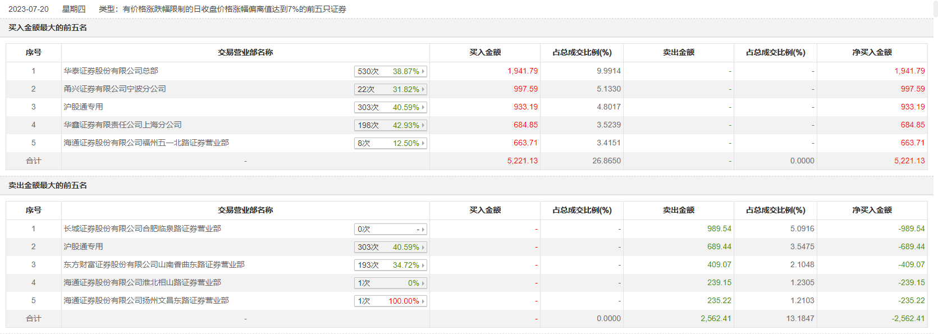Click arrow in 1次 100.00% box
938x334 pixels.
[423, 301]
